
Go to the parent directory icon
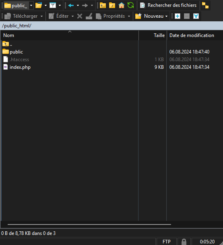(x=103, y=5)
